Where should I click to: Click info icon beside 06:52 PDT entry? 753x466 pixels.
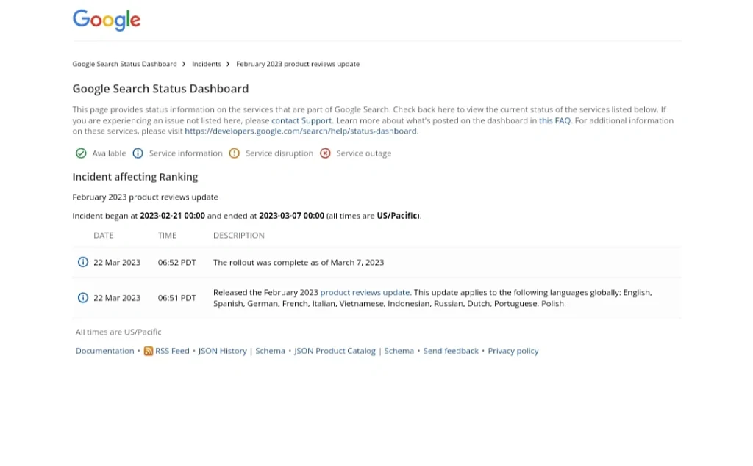point(82,262)
